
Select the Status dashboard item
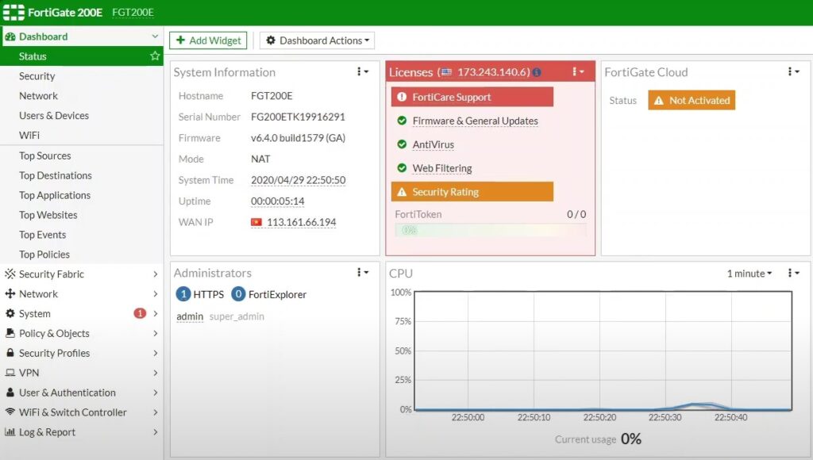pyautogui.click(x=82, y=56)
